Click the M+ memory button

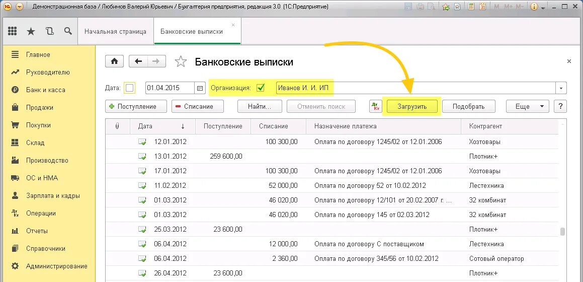[x=509, y=7]
